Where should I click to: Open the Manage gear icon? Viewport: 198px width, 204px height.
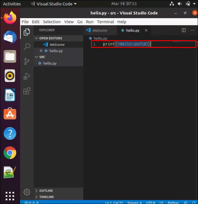tap(27, 192)
